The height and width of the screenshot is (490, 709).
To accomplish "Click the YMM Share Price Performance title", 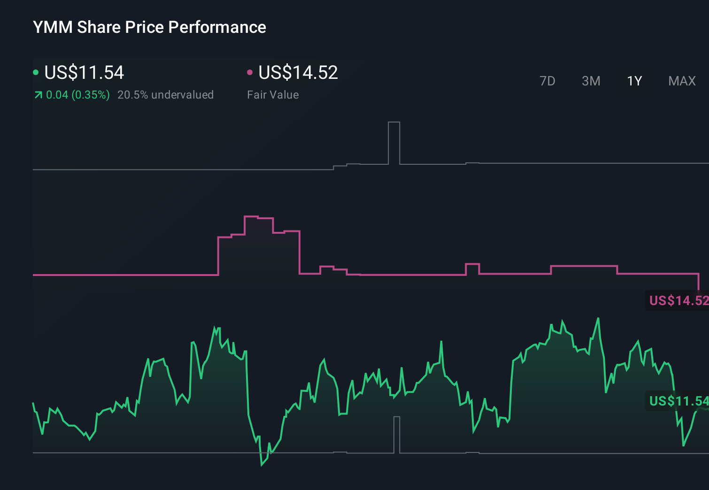I will pyautogui.click(x=148, y=27).
